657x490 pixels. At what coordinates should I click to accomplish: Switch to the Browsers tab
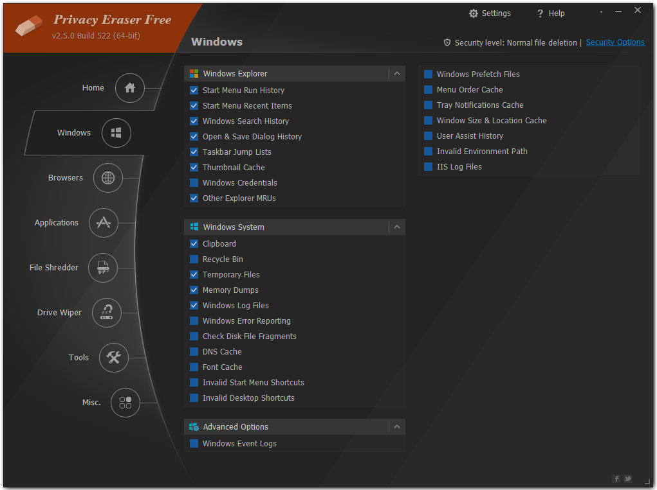point(66,178)
